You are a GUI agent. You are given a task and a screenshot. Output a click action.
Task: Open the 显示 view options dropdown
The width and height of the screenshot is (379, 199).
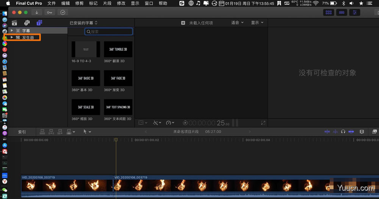(x=257, y=23)
